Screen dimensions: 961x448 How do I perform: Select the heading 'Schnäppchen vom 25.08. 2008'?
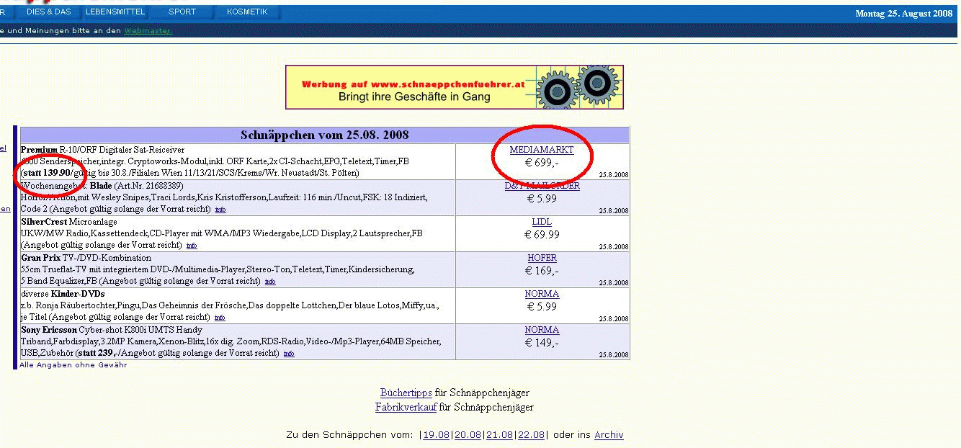(x=325, y=135)
